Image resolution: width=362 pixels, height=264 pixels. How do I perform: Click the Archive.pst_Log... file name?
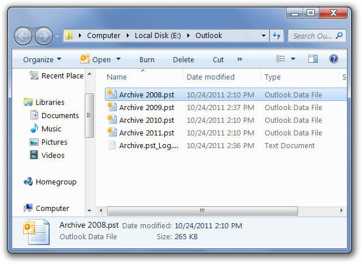[x=149, y=146]
